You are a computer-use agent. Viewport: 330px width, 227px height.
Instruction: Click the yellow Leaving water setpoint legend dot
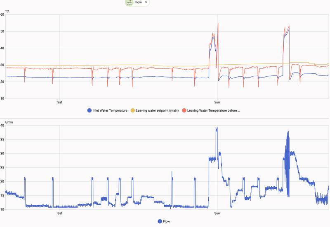click(x=133, y=110)
